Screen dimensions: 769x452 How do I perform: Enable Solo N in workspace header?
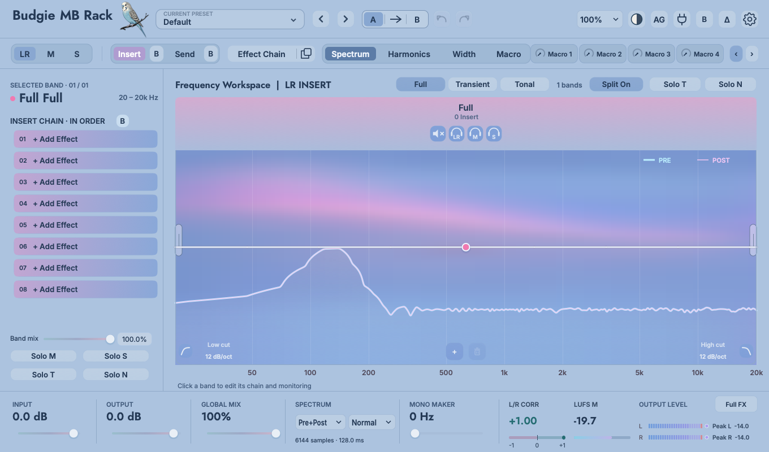click(730, 84)
